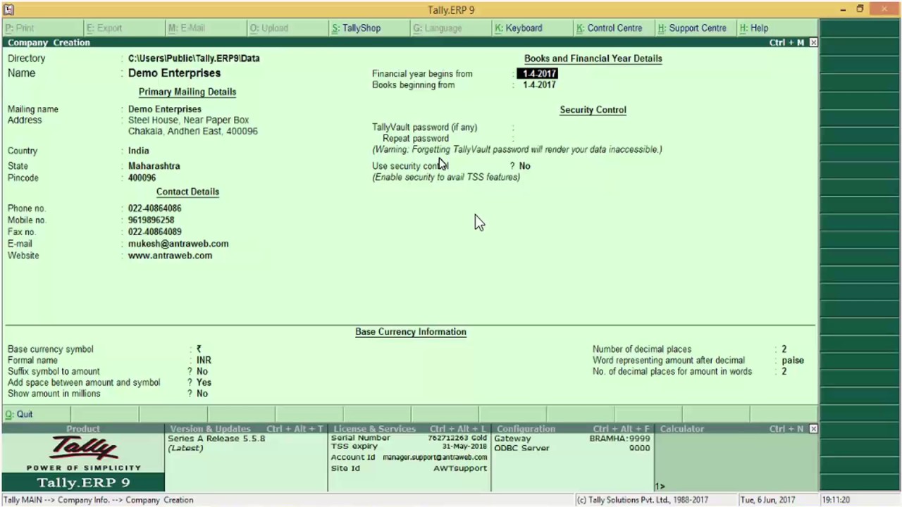Open the Control Centre menu

tap(610, 28)
